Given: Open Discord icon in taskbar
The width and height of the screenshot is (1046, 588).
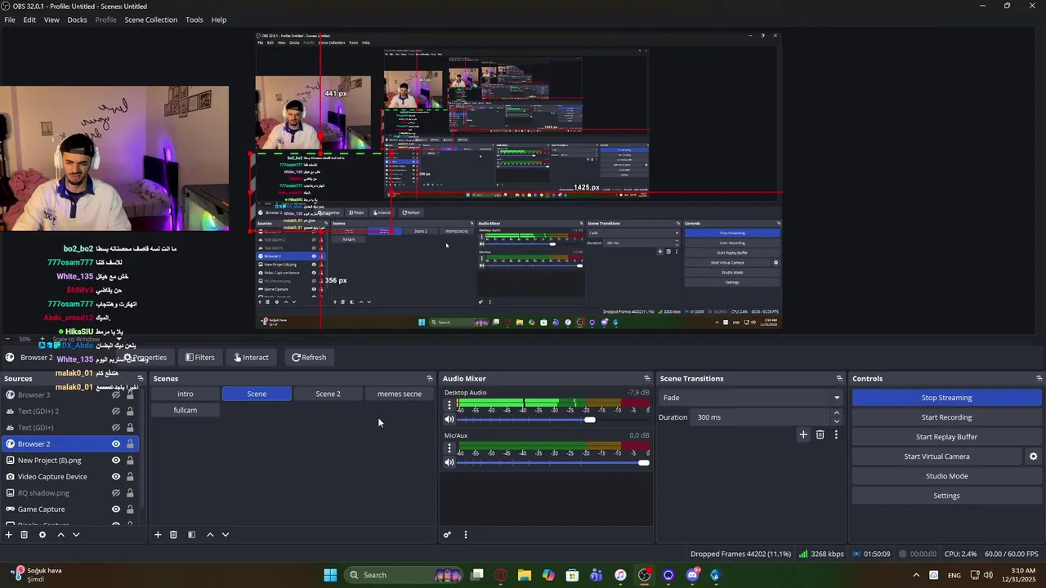Looking at the screenshot, I should (x=692, y=575).
